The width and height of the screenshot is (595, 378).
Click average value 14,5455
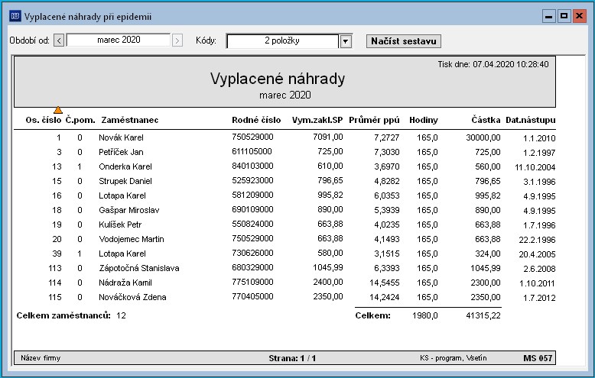point(385,283)
